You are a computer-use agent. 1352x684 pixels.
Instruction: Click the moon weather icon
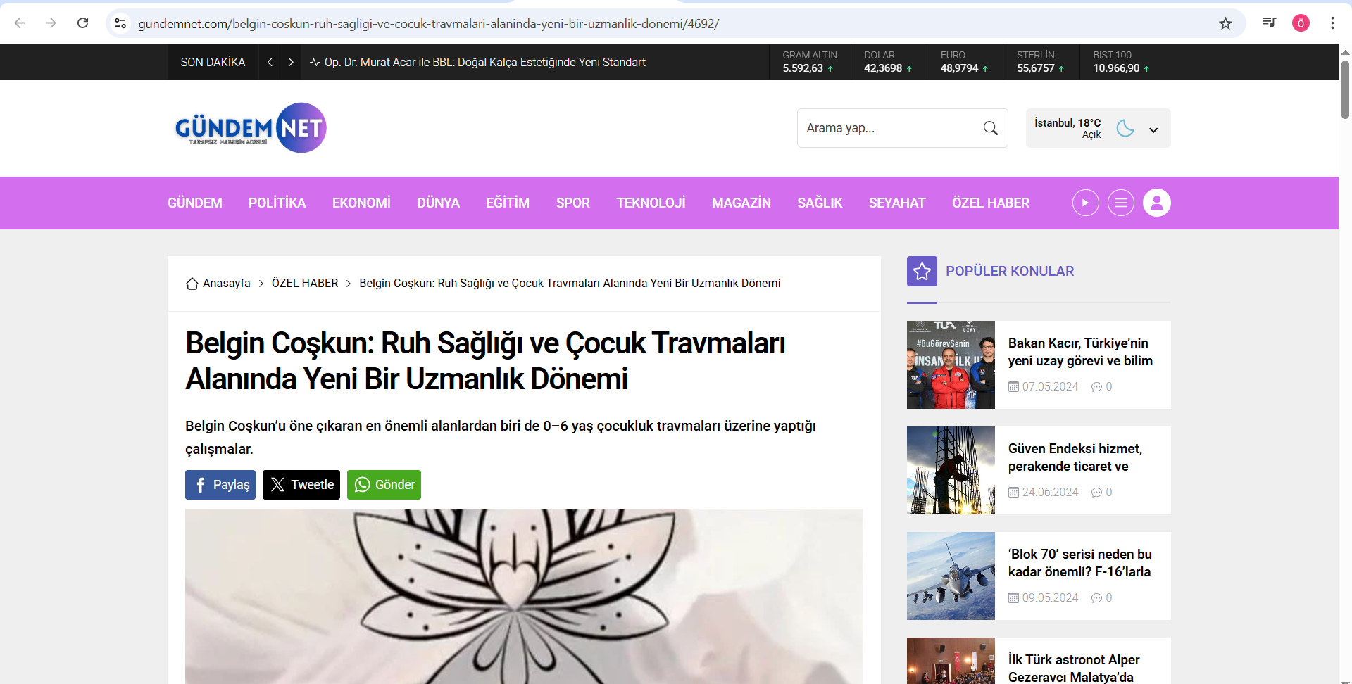click(x=1125, y=128)
